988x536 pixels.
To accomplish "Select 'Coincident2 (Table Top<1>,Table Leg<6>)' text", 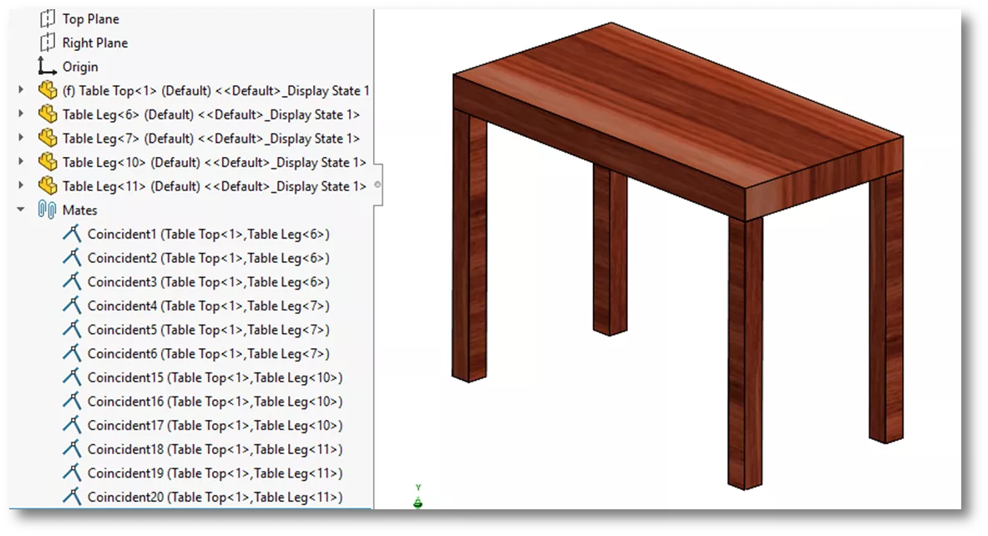I will click(209, 258).
